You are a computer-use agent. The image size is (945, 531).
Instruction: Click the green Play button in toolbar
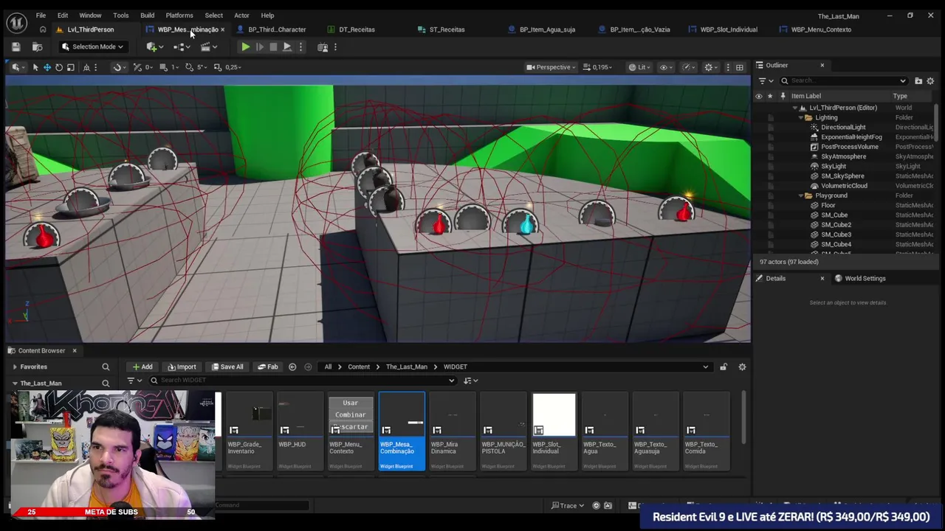[x=245, y=47]
